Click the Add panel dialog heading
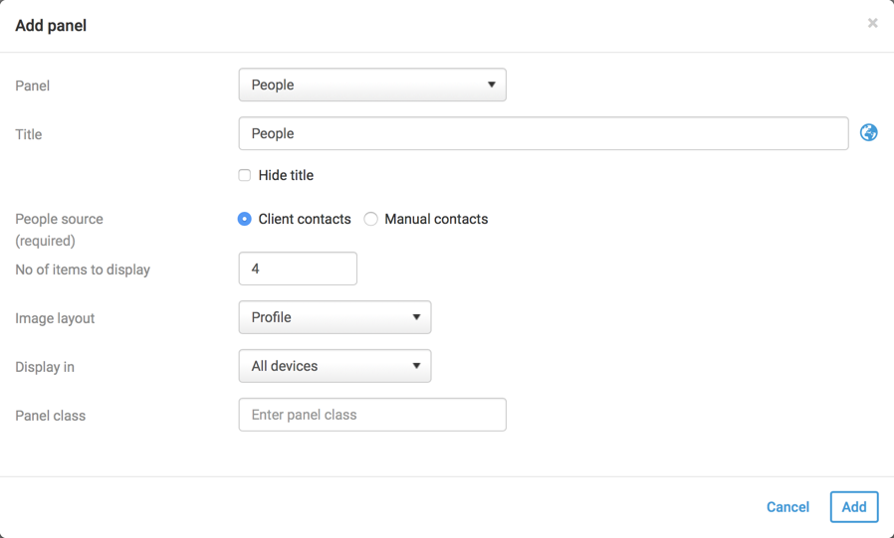This screenshot has height=538, width=894. pyautogui.click(x=51, y=26)
